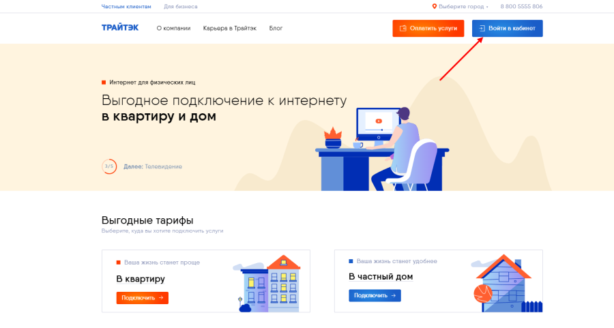This screenshot has width=614, height=328.
Task: Switch to Частным клиентам tab
Action: pyautogui.click(x=126, y=7)
